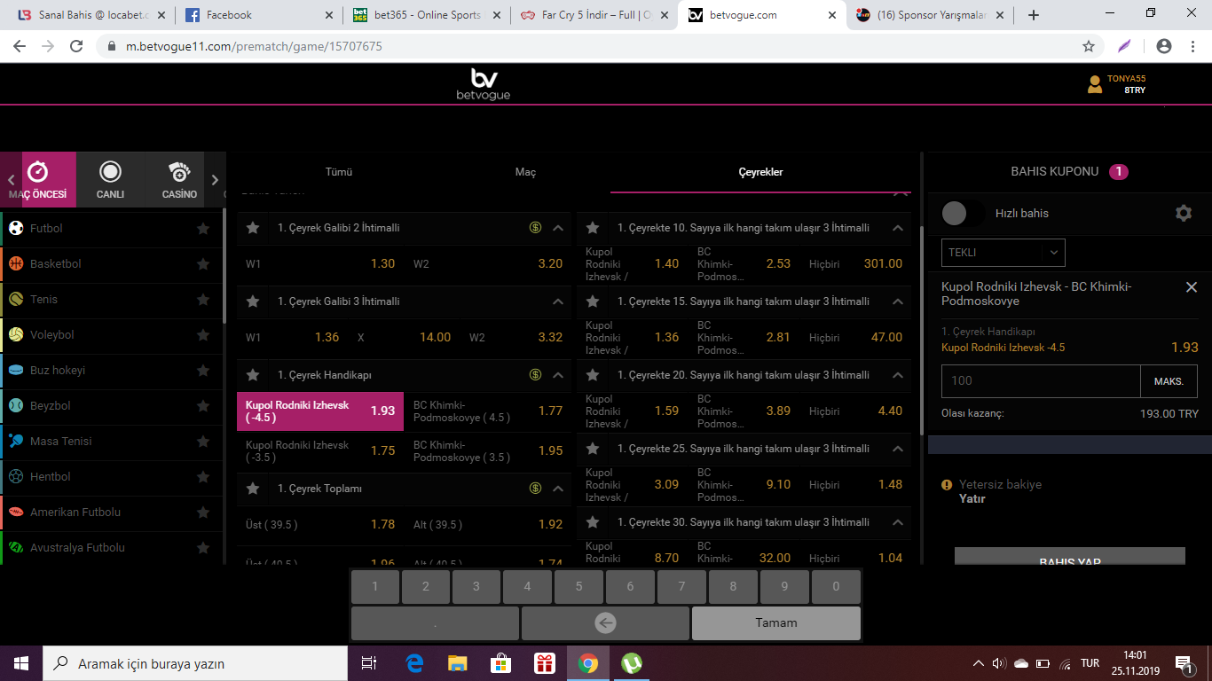Select the Masa Tenisi icon
Viewport: 1212px width, 681px height.
coord(16,442)
